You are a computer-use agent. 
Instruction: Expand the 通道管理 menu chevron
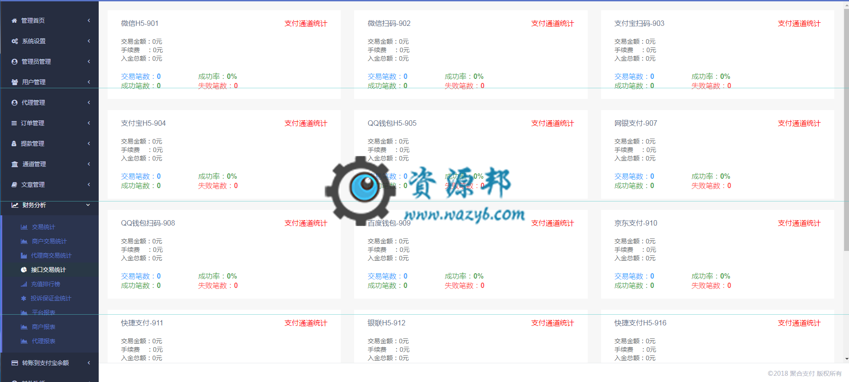click(88, 164)
